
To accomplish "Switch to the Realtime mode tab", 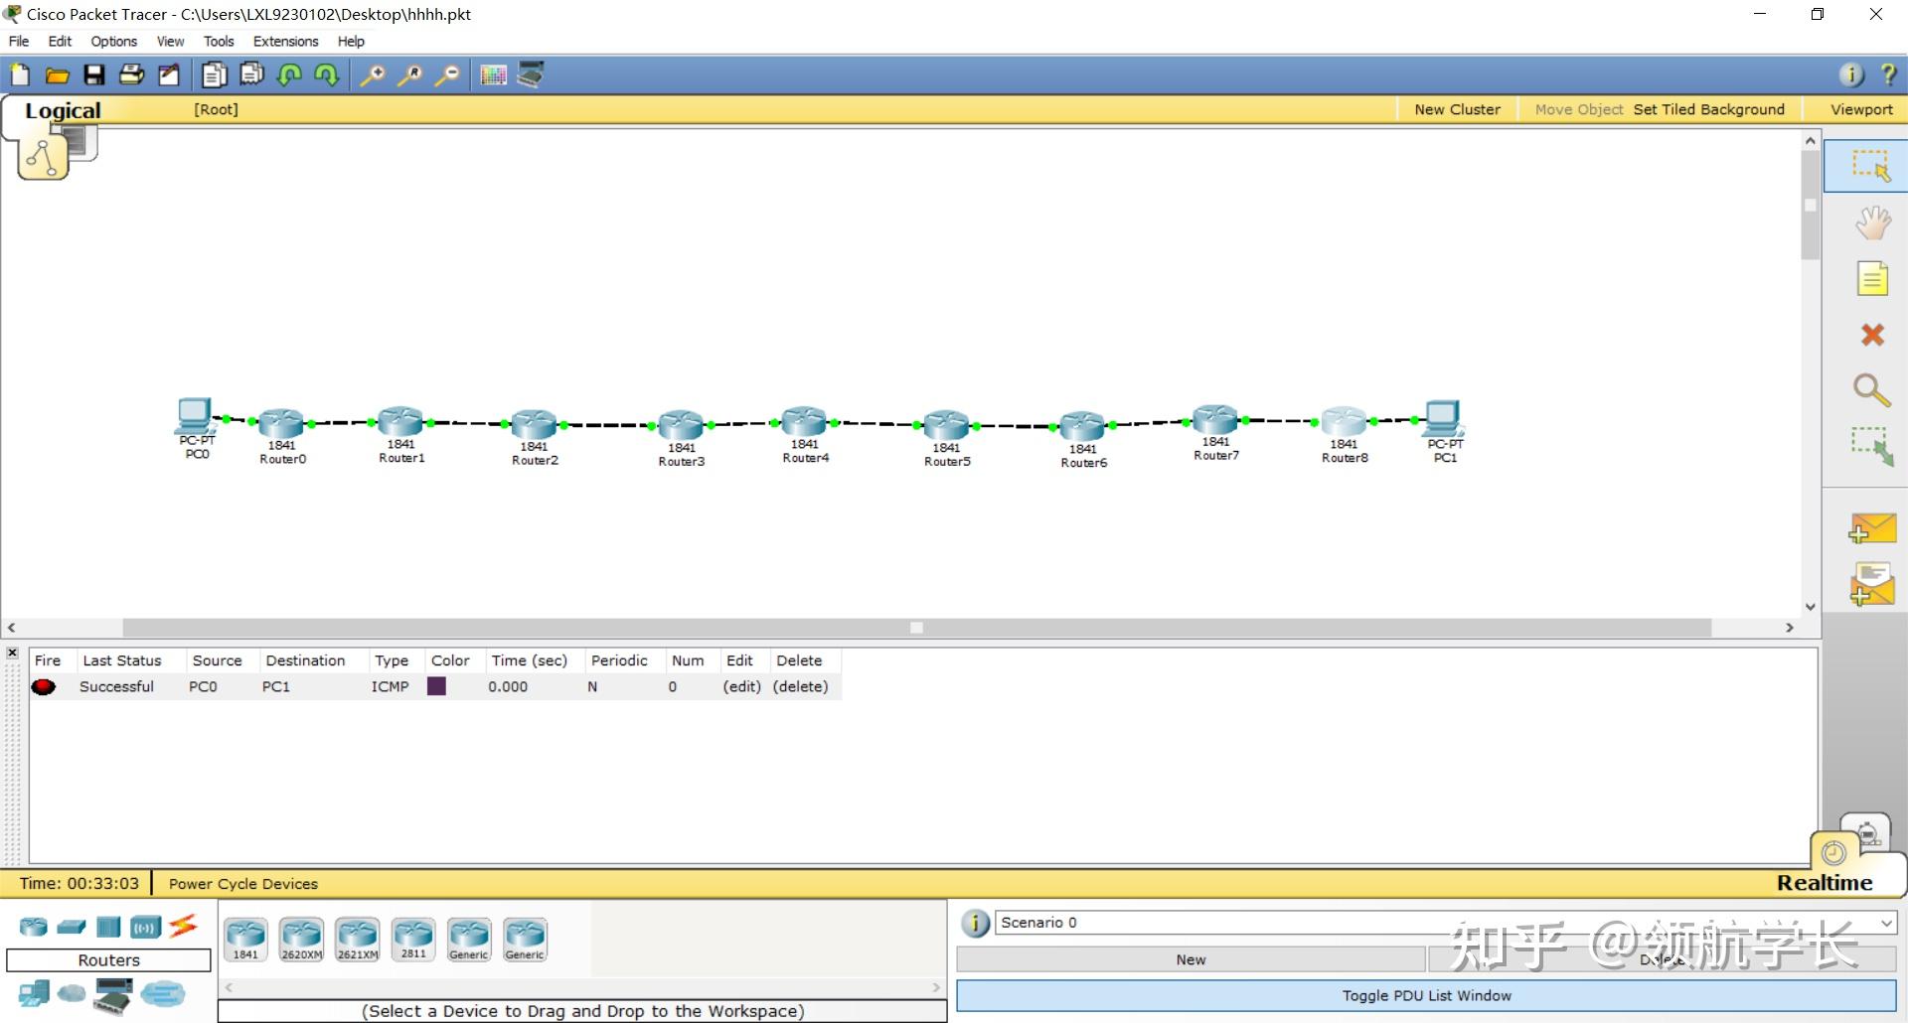I will coord(1825,882).
